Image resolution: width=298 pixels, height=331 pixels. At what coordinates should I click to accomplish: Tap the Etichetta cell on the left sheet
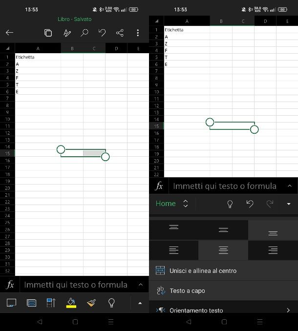click(38, 57)
